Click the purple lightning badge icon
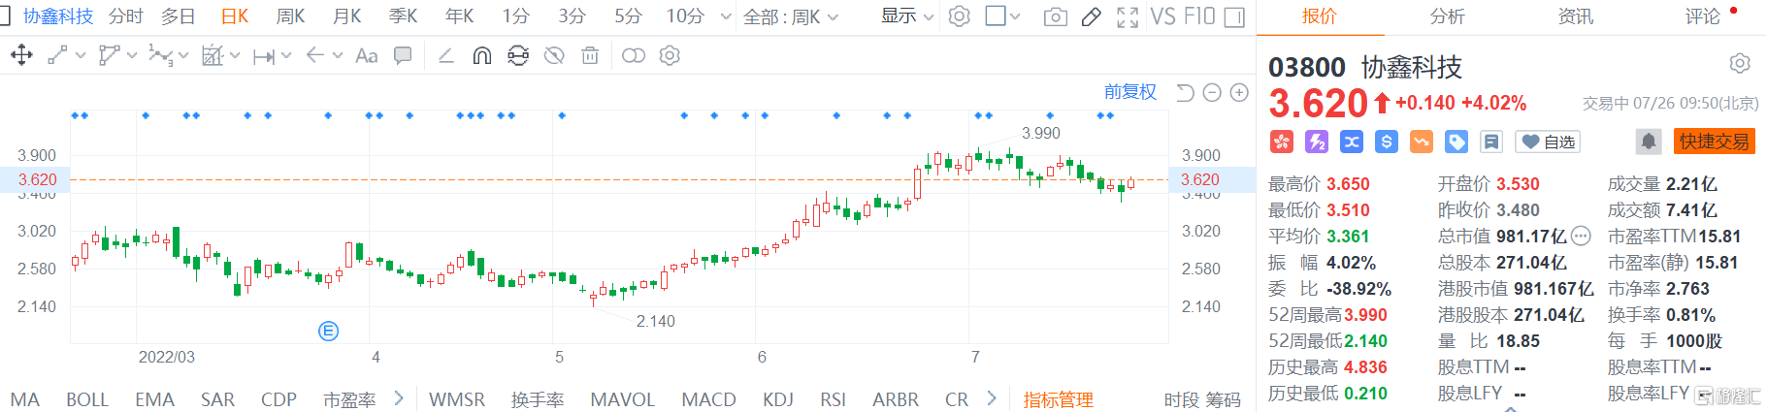 pyautogui.click(x=1316, y=142)
